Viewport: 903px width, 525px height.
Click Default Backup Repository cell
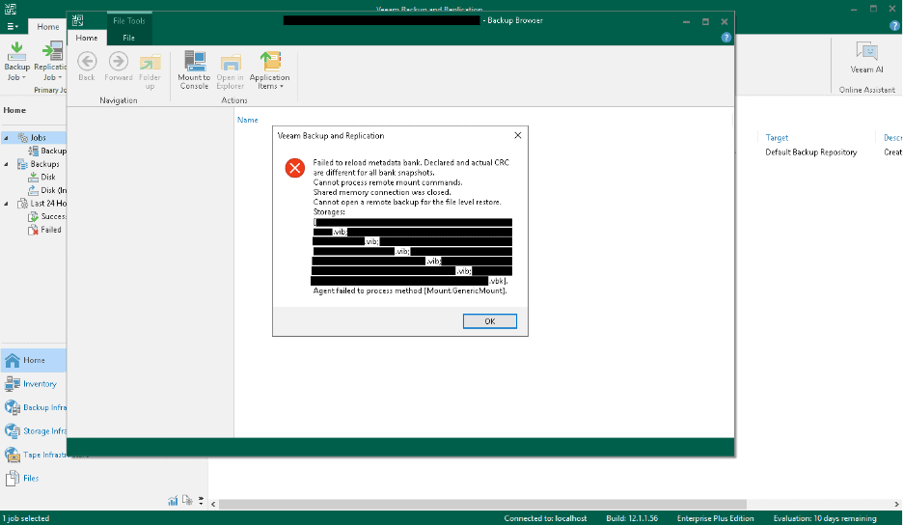pyautogui.click(x=810, y=152)
